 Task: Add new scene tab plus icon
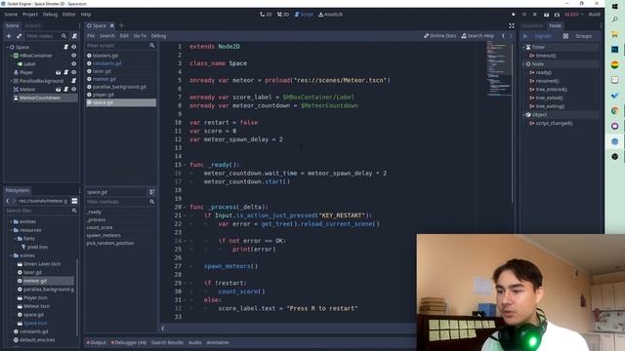(x=121, y=25)
